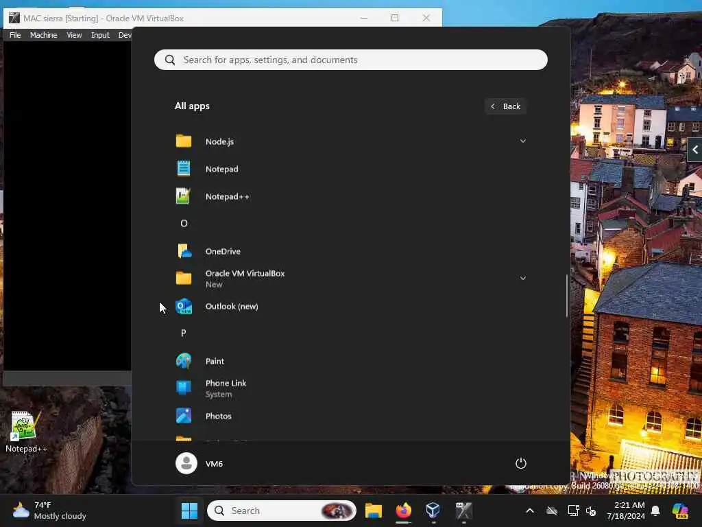Open notifications bell icon
Viewport: 702px width, 527px height.
tap(655, 511)
